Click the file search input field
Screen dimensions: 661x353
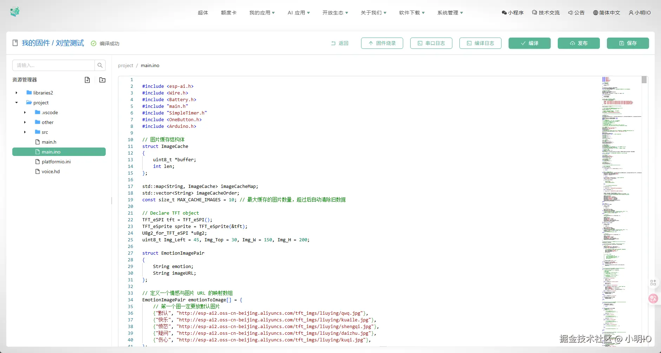tap(53, 65)
